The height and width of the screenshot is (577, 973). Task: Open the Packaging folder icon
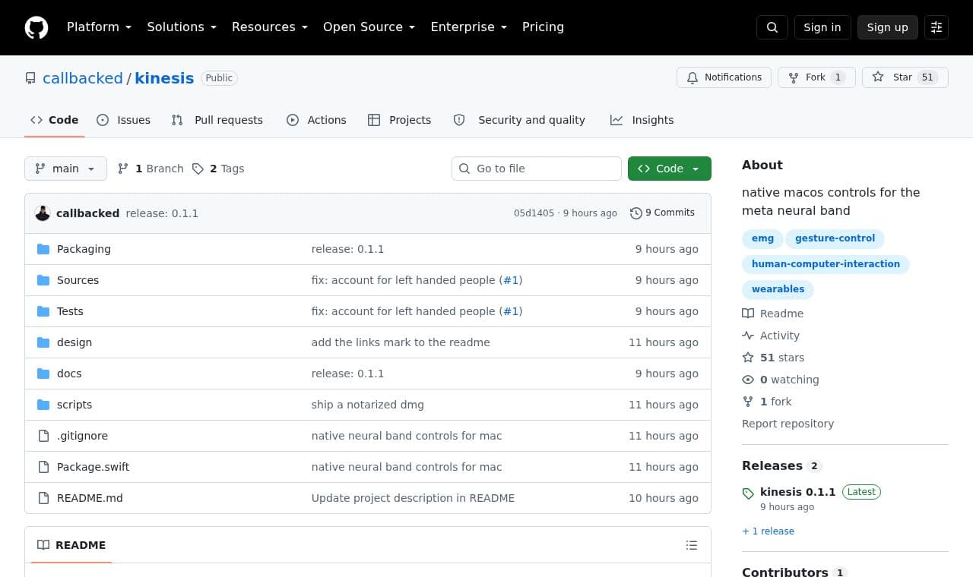click(x=43, y=249)
